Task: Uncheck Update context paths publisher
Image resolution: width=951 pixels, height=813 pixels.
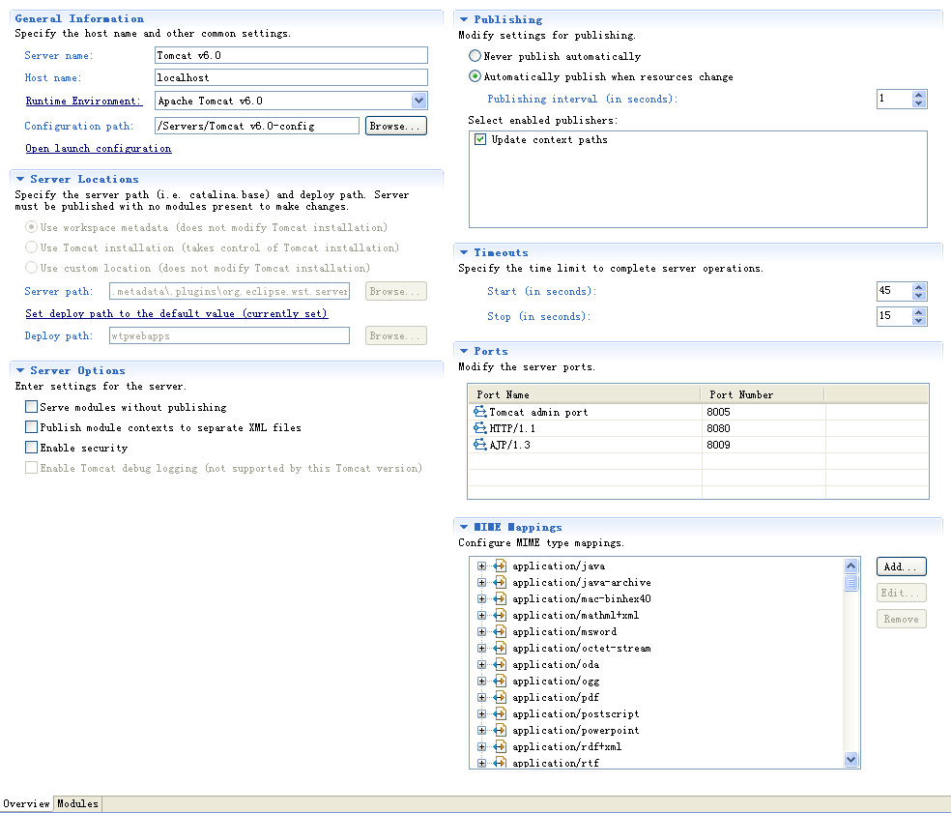Action: click(x=480, y=139)
